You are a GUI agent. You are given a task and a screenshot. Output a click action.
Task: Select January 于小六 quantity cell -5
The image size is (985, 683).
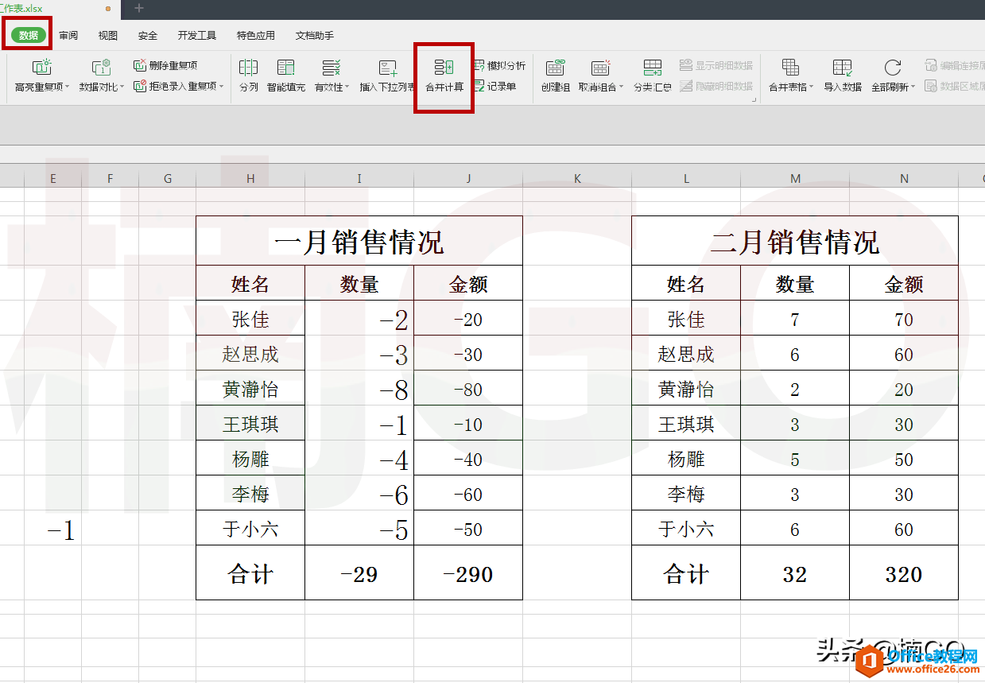(359, 528)
